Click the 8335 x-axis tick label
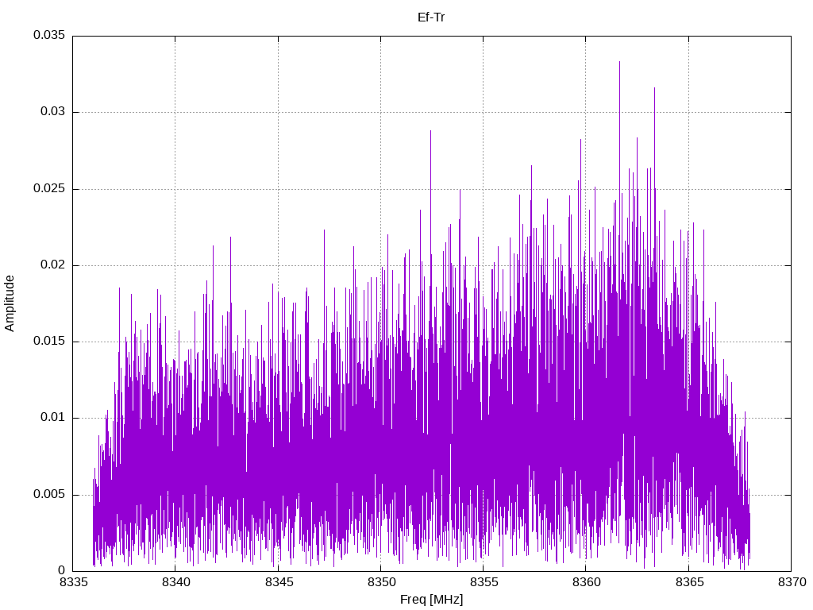The width and height of the screenshot is (813, 610). (73, 582)
